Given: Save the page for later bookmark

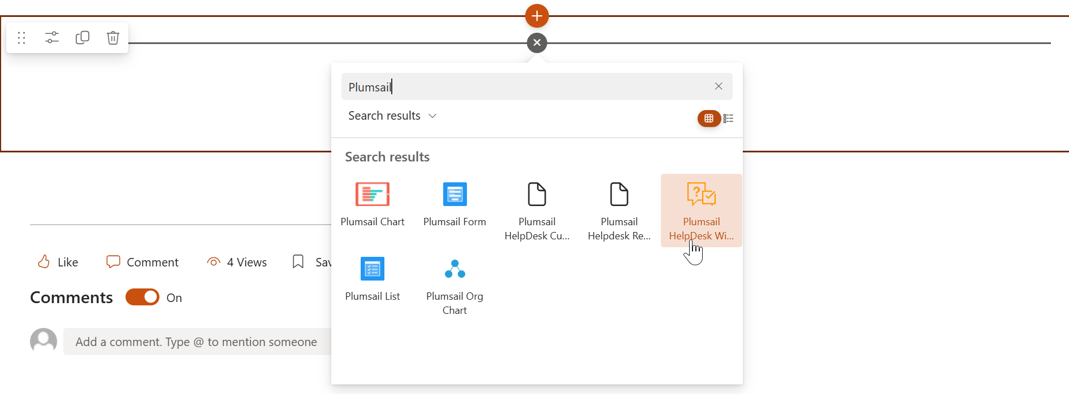Looking at the screenshot, I should 311,262.
